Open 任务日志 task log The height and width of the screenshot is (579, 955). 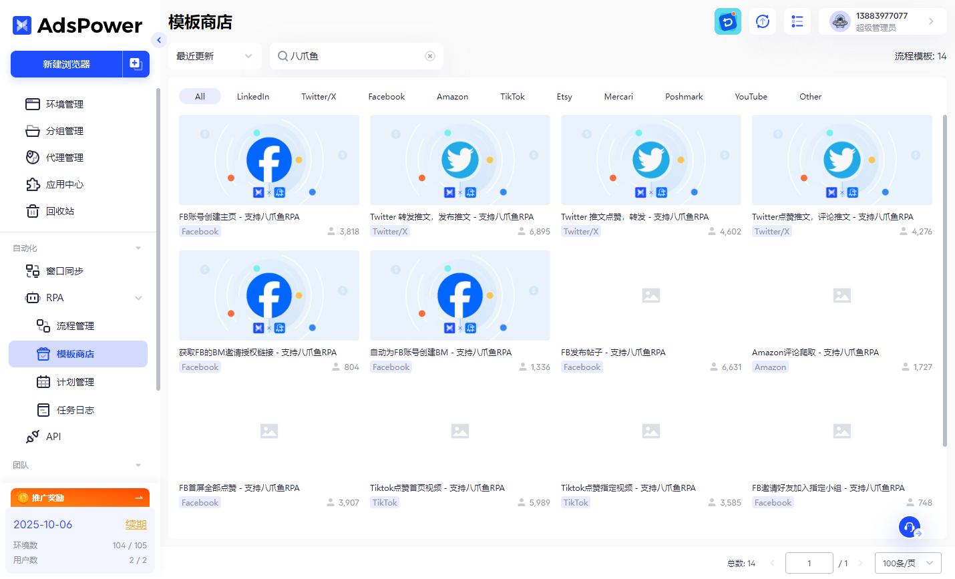(75, 410)
